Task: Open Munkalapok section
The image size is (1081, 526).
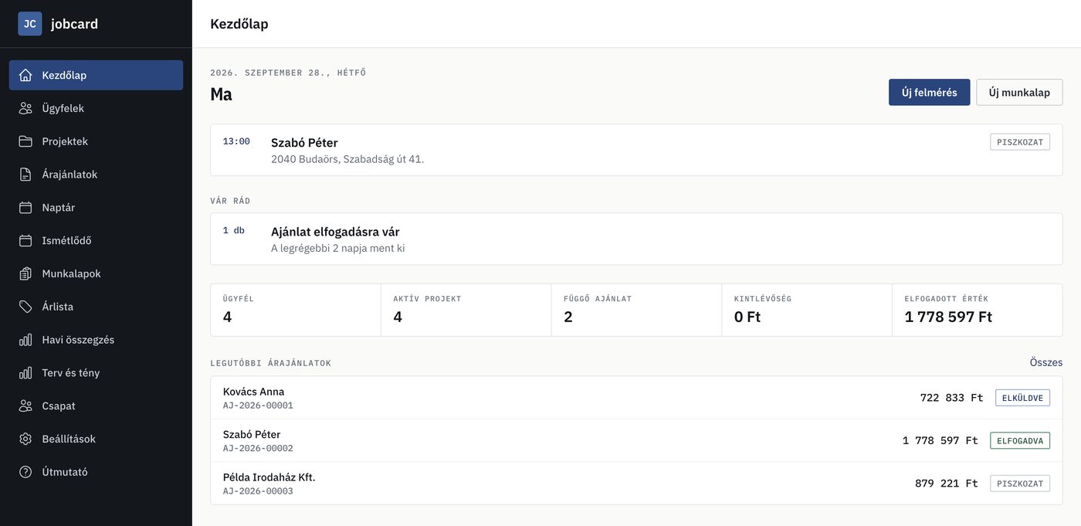Action: (x=96, y=273)
